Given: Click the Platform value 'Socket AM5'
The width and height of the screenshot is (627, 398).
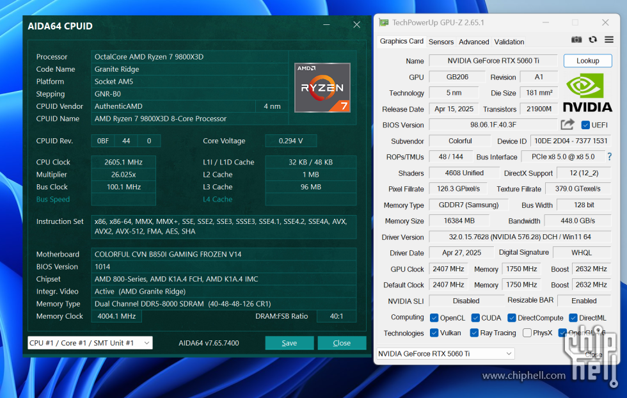Looking at the screenshot, I should pos(114,82).
